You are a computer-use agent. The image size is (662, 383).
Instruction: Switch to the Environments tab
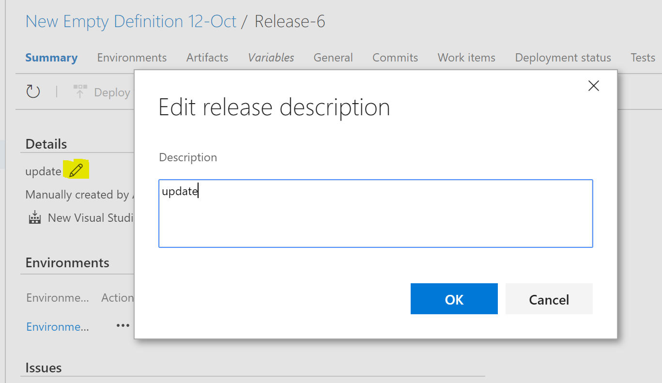point(132,57)
